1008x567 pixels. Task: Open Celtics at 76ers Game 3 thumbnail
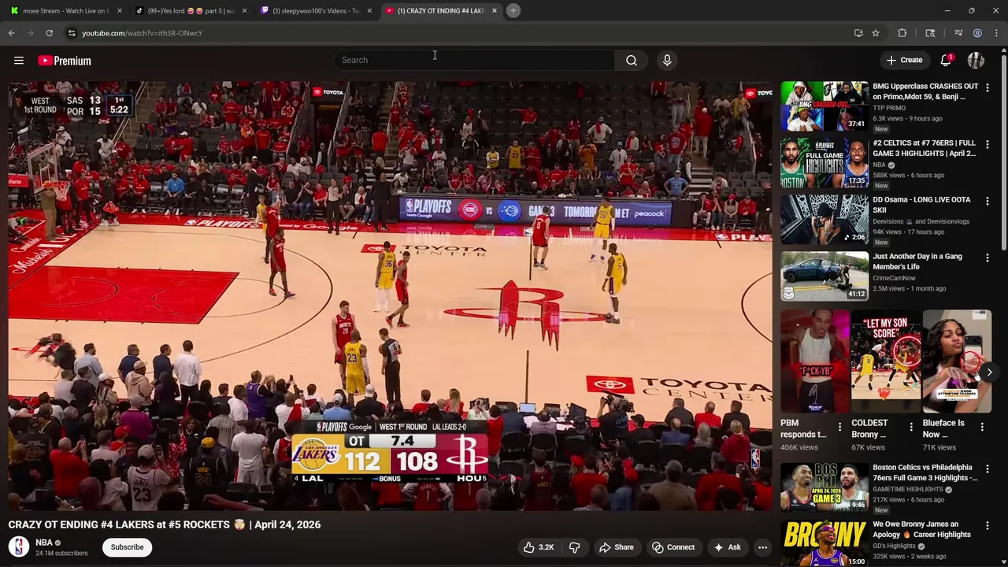click(825, 163)
